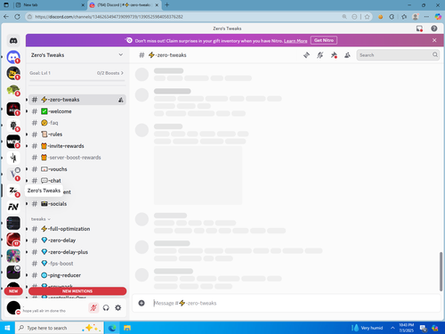This screenshot has width=445, height=334.
Task: Open the rules channel
Action: [x=77, y=134]
